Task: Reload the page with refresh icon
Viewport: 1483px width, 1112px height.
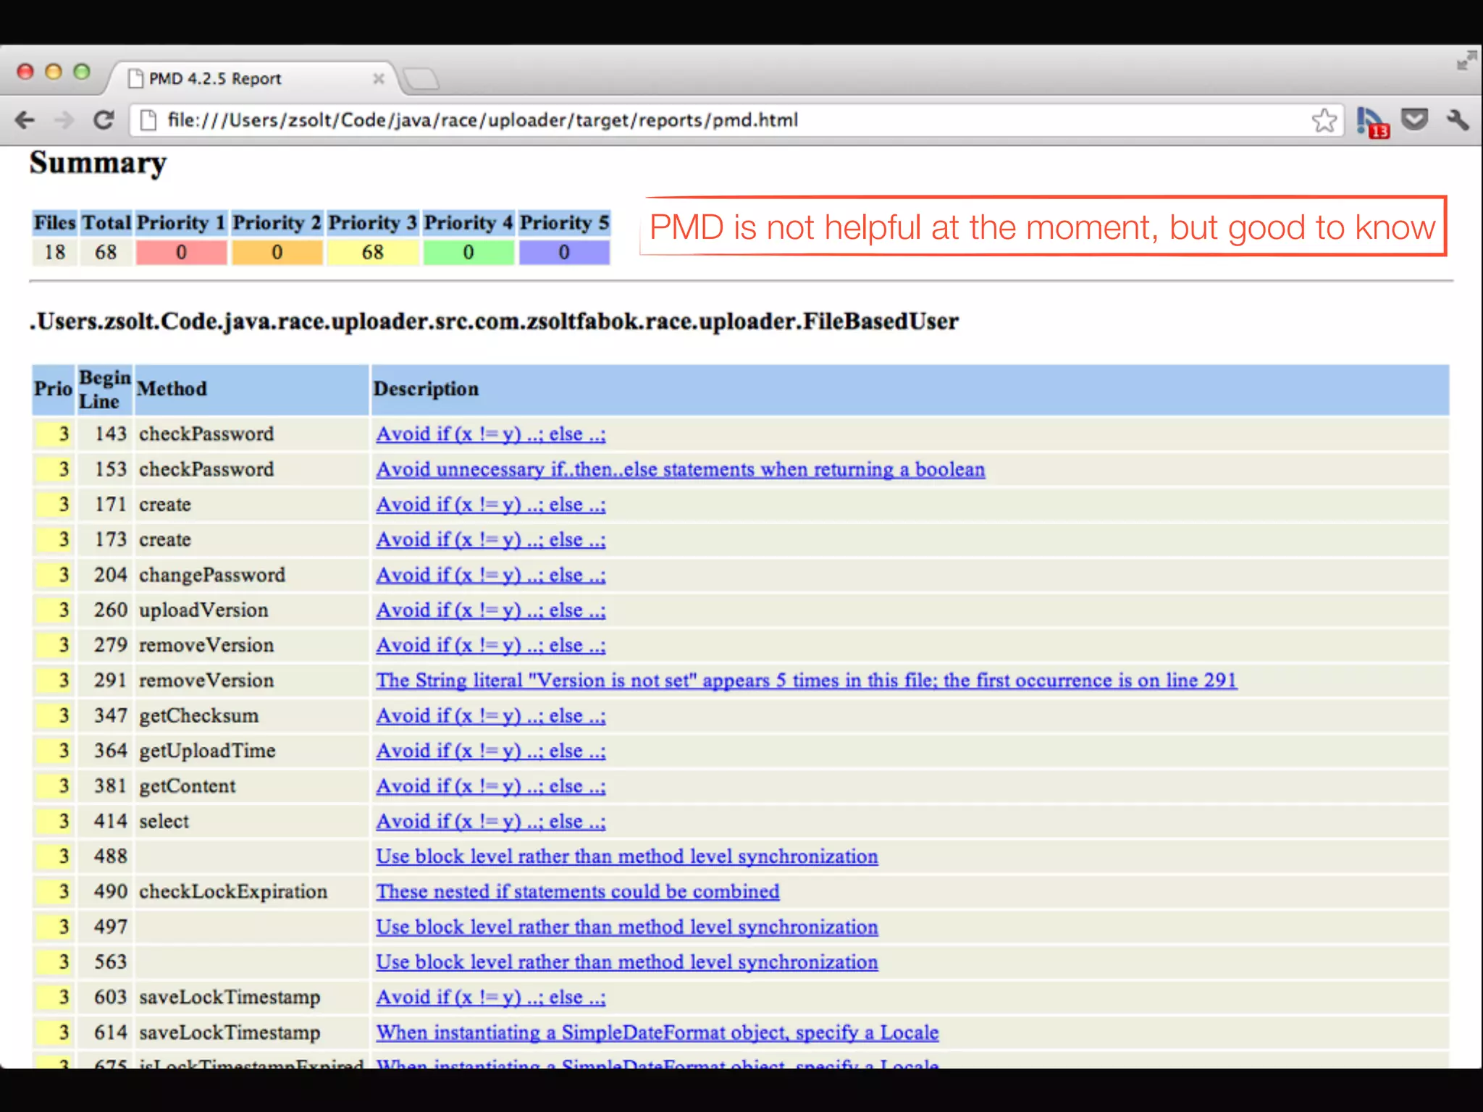Action: click(104, 119)
